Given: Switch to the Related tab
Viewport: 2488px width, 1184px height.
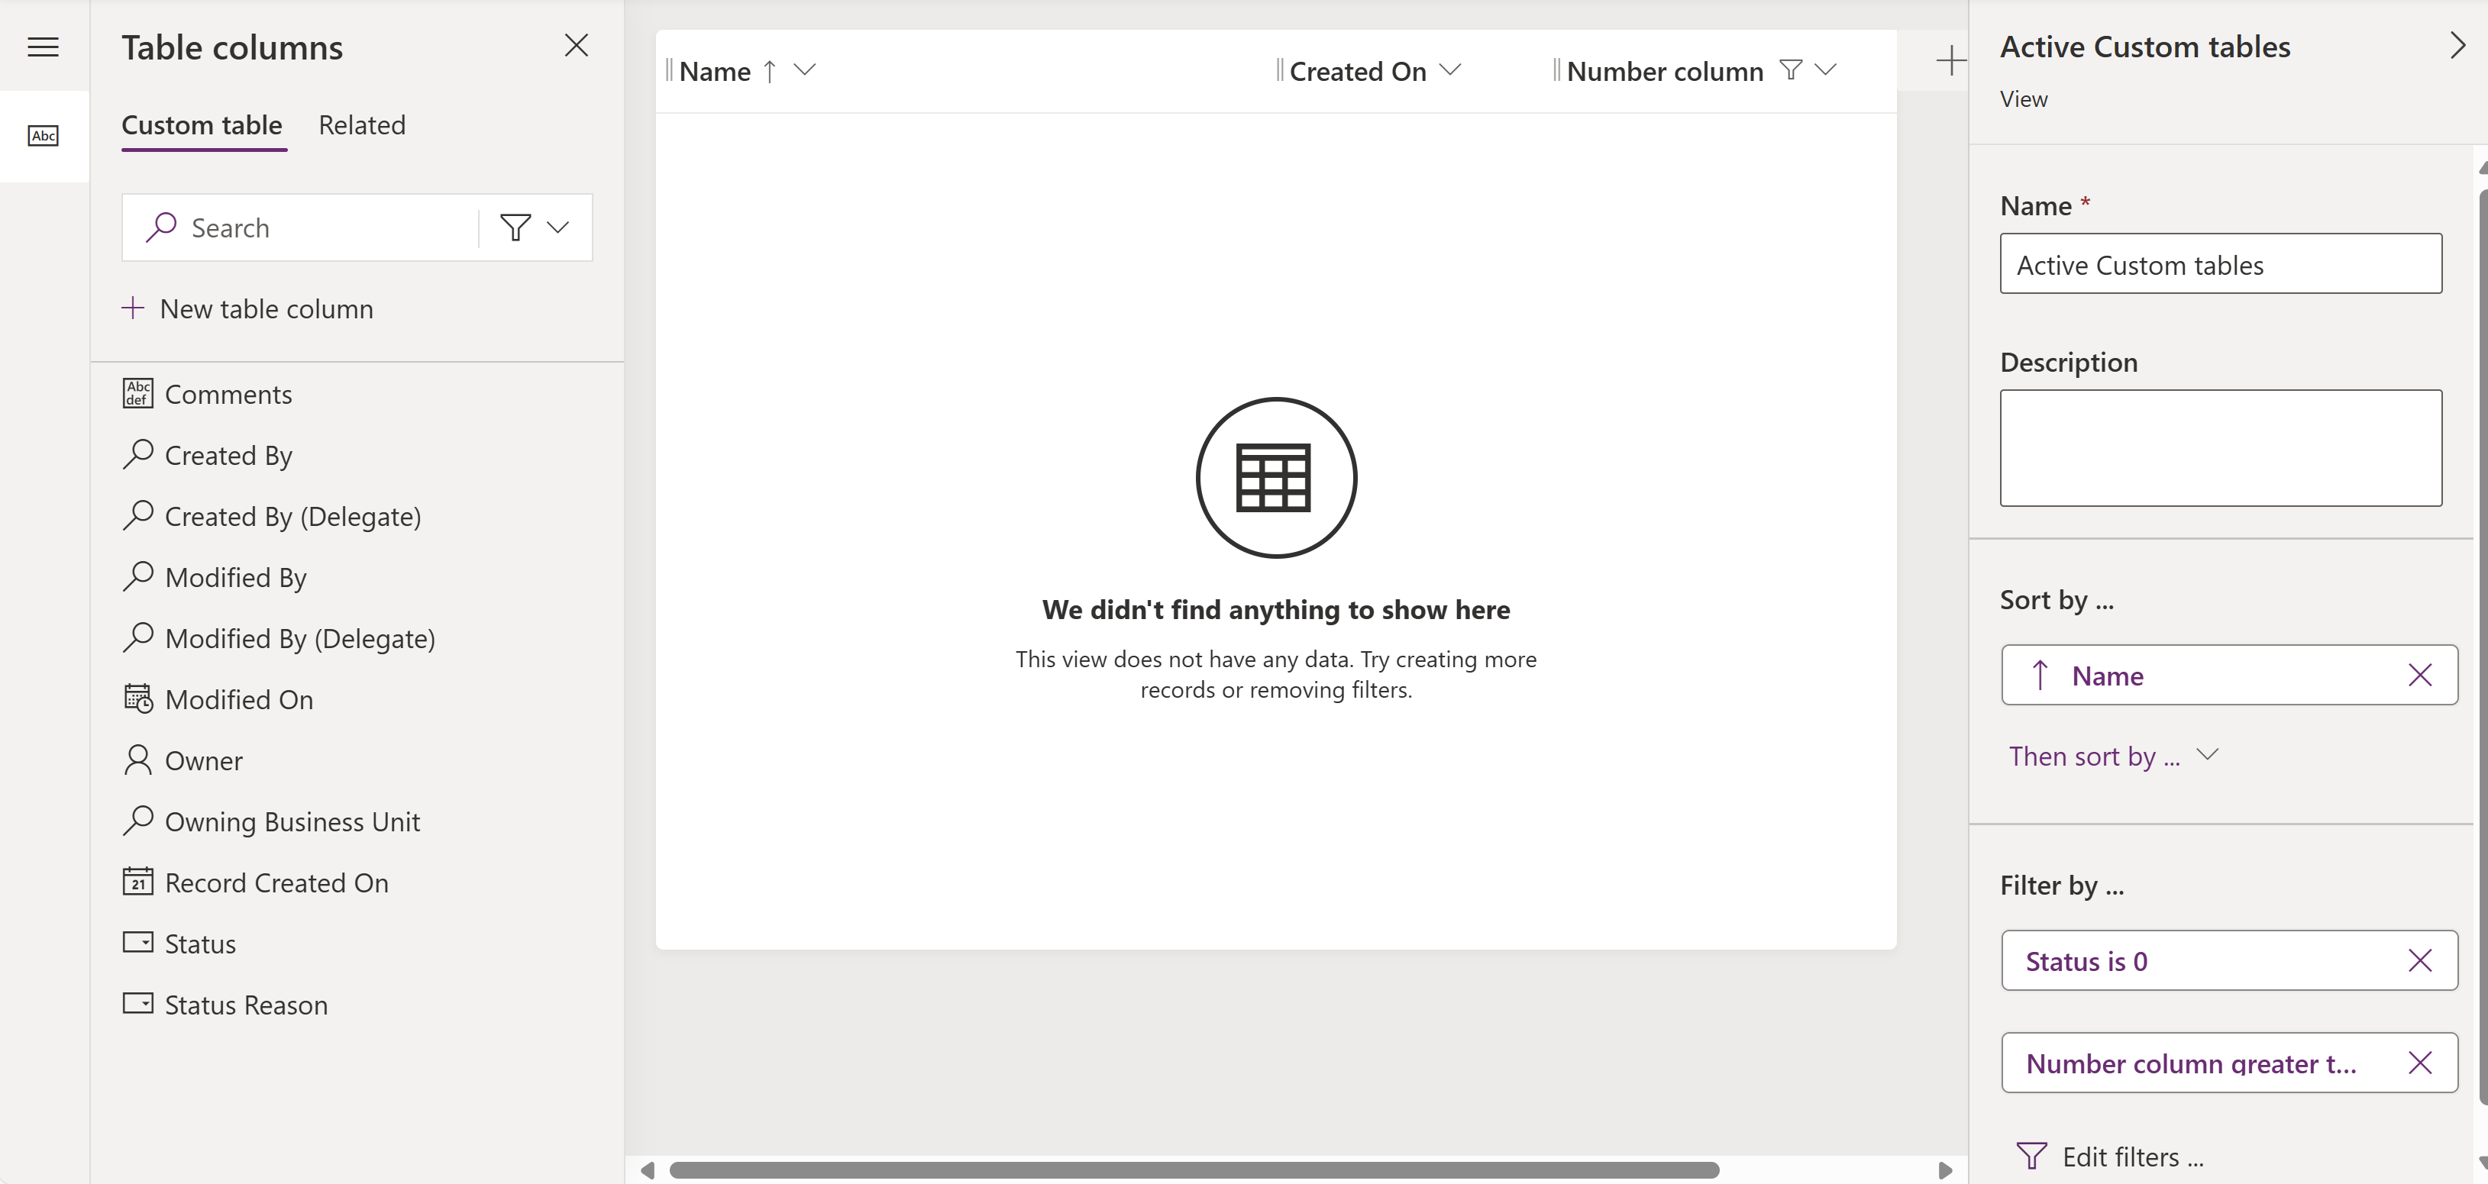Looking at the screenshot, I should point(362,124).
